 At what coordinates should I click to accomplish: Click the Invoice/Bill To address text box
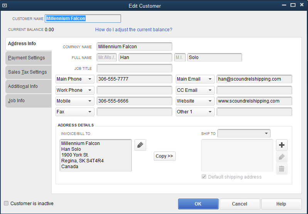coord(96,155)
